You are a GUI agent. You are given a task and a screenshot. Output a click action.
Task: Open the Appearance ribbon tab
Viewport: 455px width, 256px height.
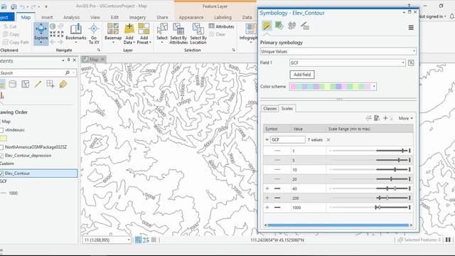(x=191, y=17)
